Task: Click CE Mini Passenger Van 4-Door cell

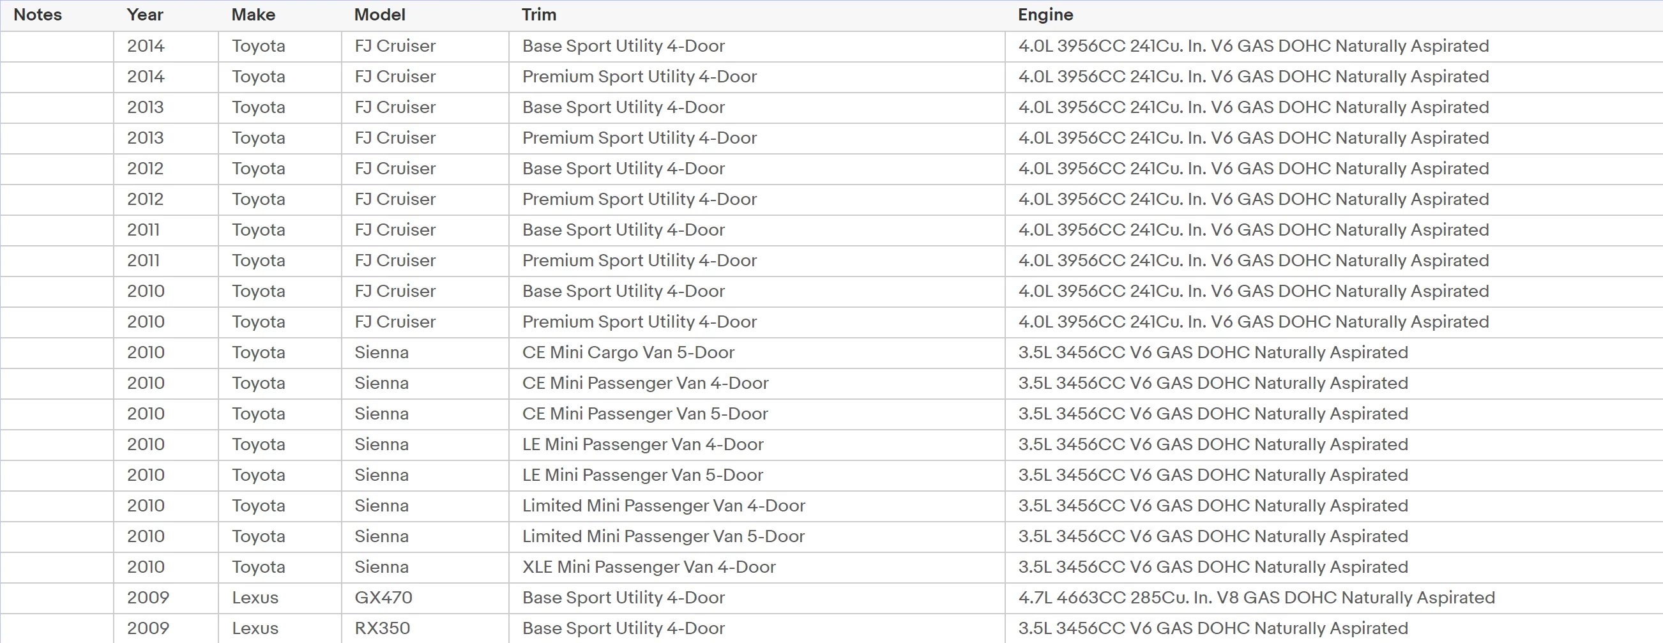Action: point(757,384)
